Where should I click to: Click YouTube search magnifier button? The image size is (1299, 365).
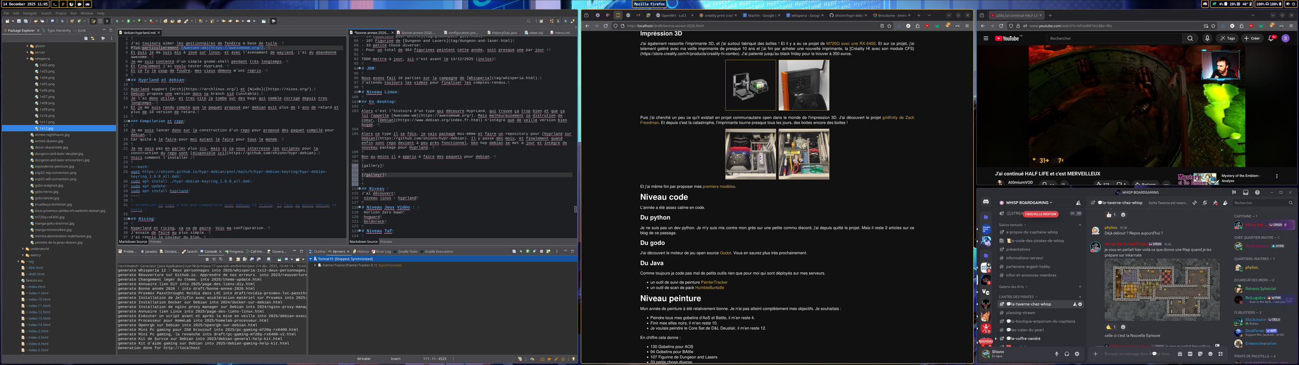(x=1190, y=39)
